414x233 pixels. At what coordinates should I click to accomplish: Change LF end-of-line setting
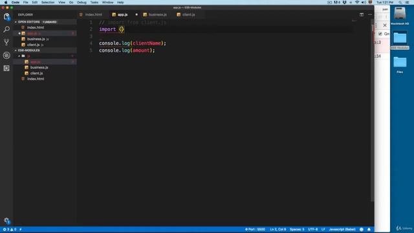click(323, 229)
